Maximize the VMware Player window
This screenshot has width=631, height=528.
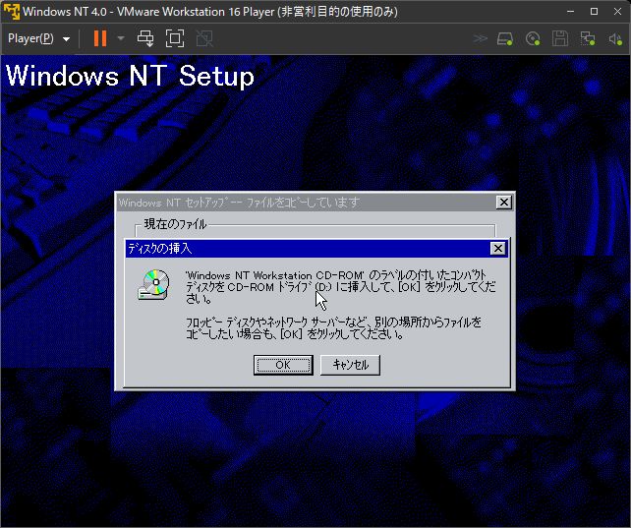click(594, 11)
